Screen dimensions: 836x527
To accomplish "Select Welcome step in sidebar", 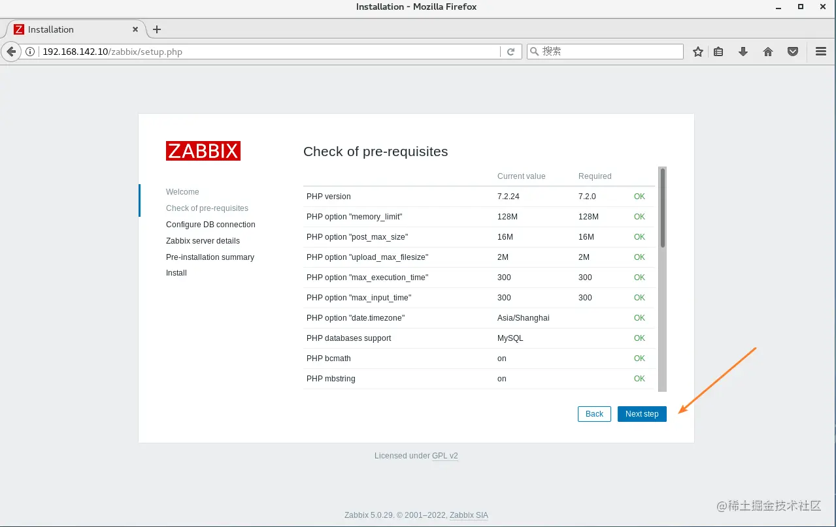I will pyautogui.click(x=182, y=192).
